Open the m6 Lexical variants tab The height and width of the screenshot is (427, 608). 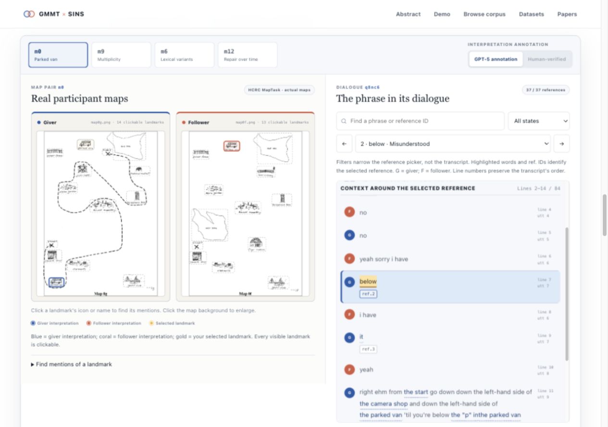[x=184, y=55]
